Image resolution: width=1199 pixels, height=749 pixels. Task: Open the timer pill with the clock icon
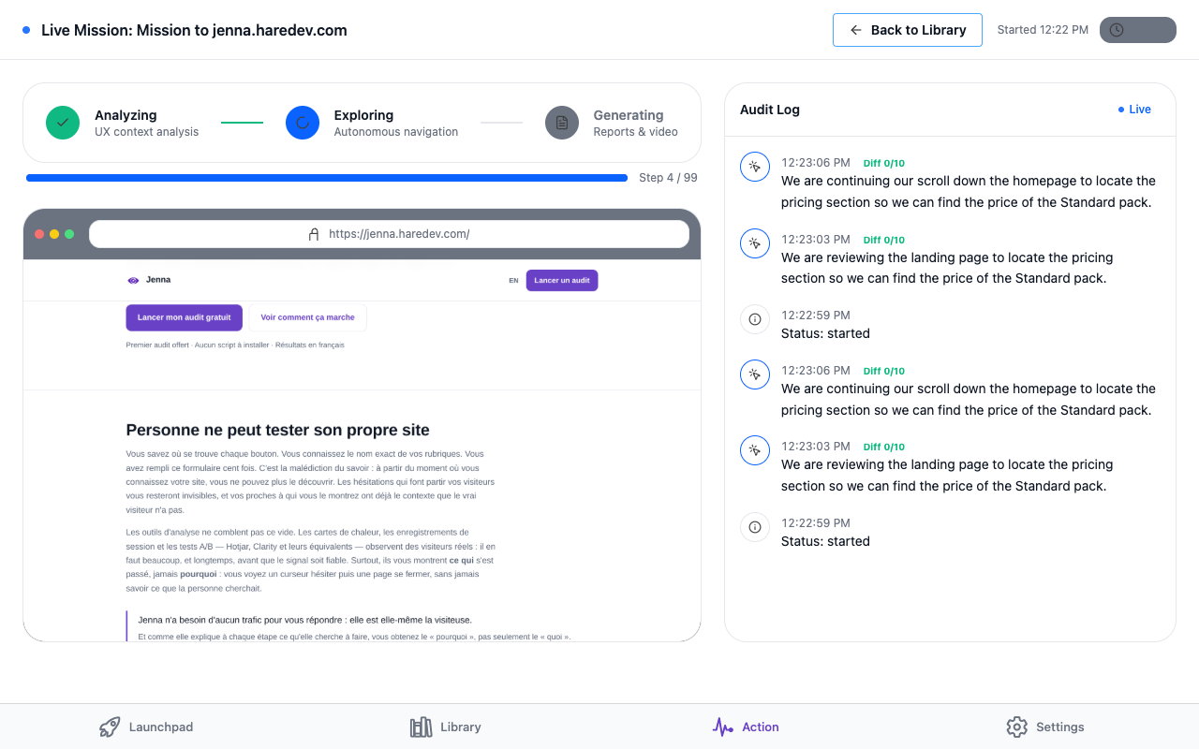[1137, 30]
